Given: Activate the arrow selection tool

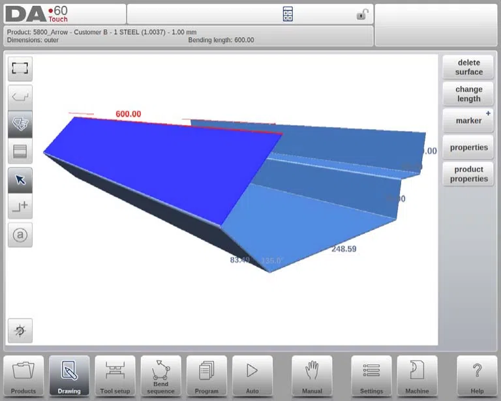Looking at the screenshot, I should [20, 180].
